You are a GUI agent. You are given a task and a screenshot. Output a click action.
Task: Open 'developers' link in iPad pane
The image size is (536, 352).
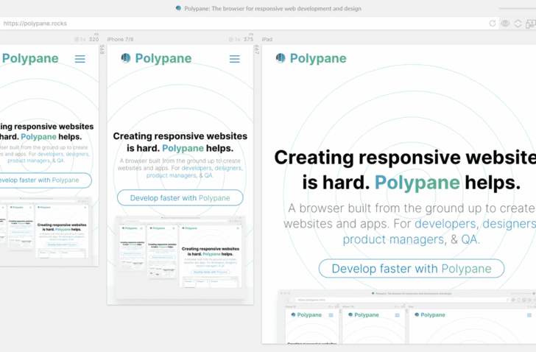coord(445,224)
